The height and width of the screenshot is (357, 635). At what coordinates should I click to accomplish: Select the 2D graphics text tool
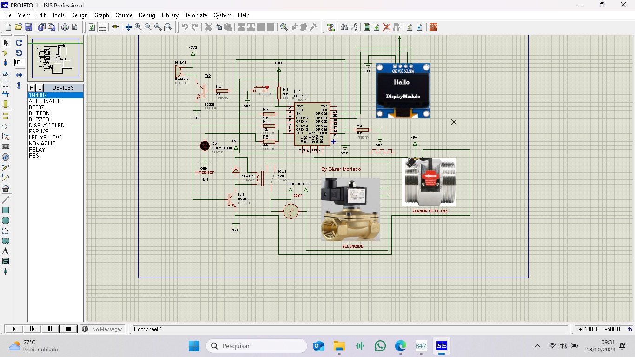coord(6,251)
